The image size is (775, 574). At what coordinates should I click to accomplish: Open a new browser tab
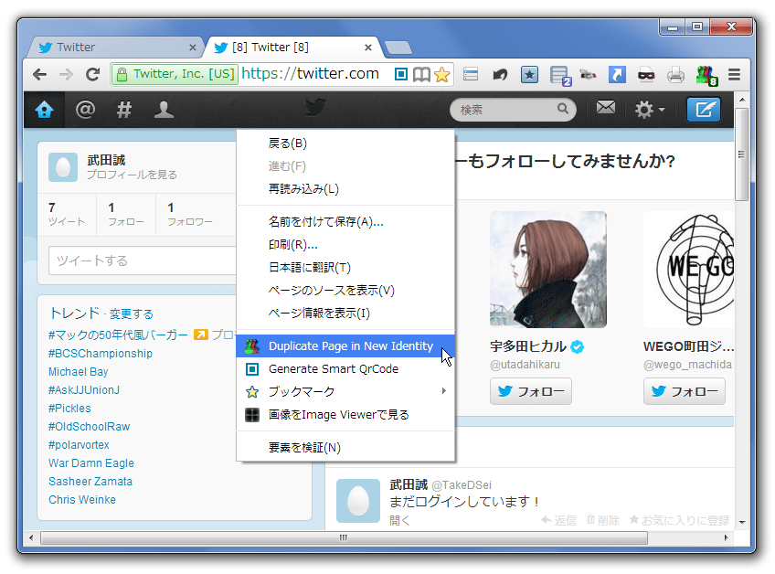[398, 48]
